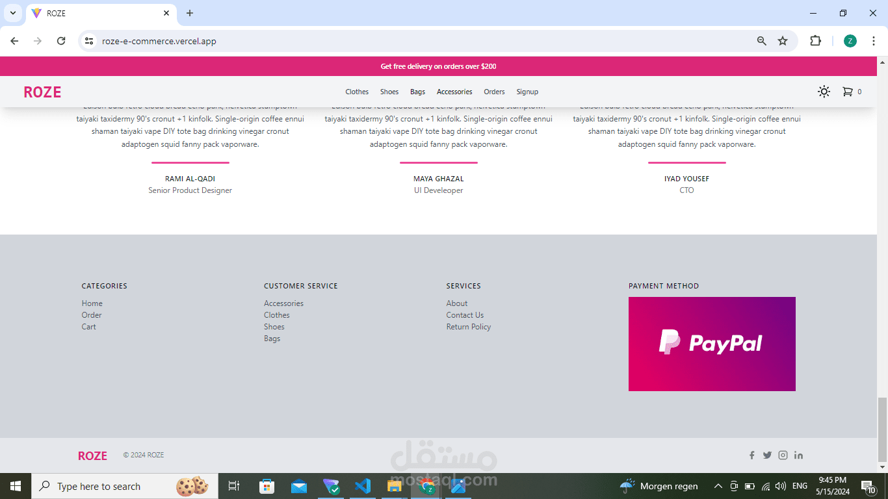Open File Explorer from taskbar
888x499 pixels.
(x=395, y=486)
